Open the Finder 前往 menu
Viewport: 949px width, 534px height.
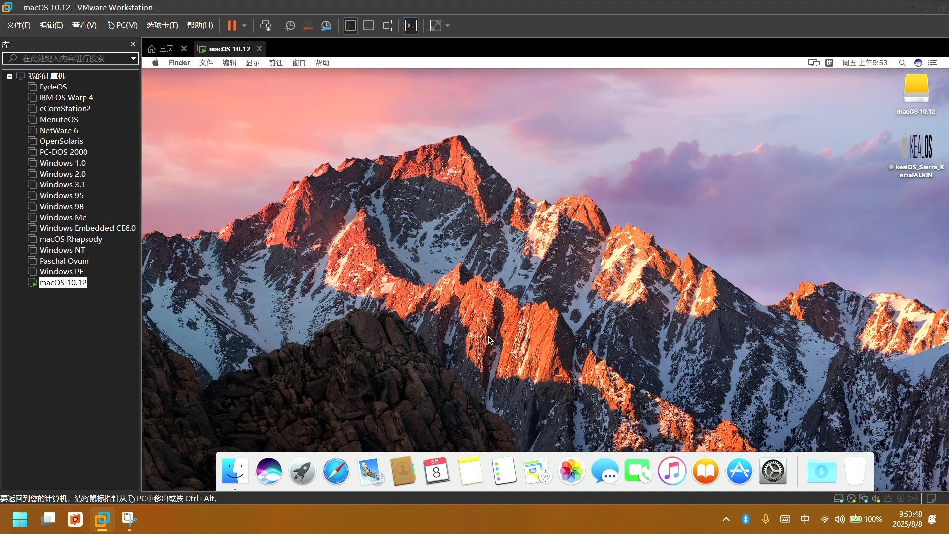tap(275, 63)
